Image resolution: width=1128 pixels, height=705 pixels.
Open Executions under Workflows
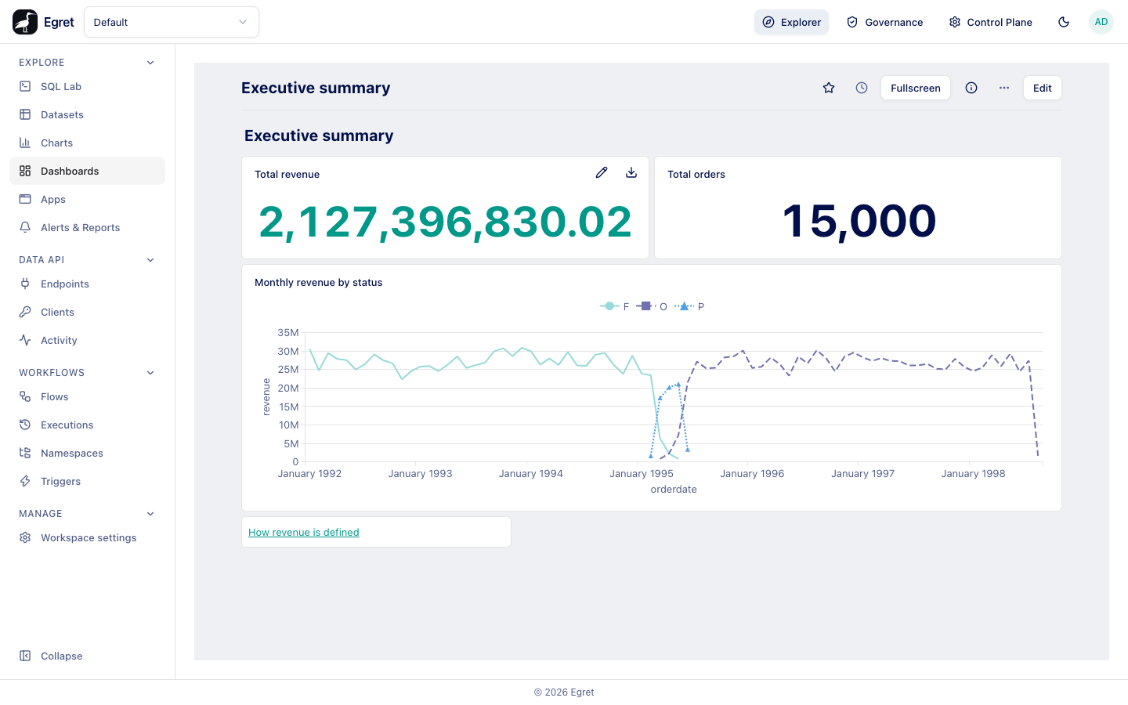(x=87, y=425)
